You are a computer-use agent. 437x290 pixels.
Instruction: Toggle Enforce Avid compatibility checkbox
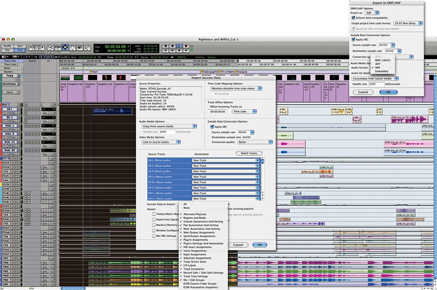coord(354,17)
